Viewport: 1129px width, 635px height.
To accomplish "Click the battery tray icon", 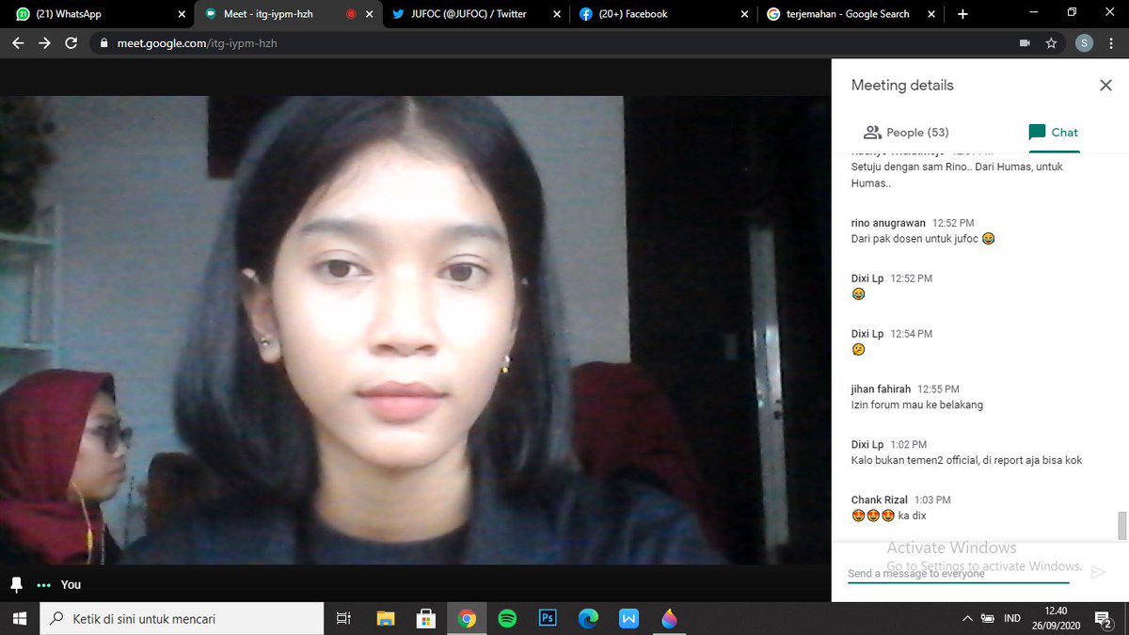I will [x=988, y=619].
